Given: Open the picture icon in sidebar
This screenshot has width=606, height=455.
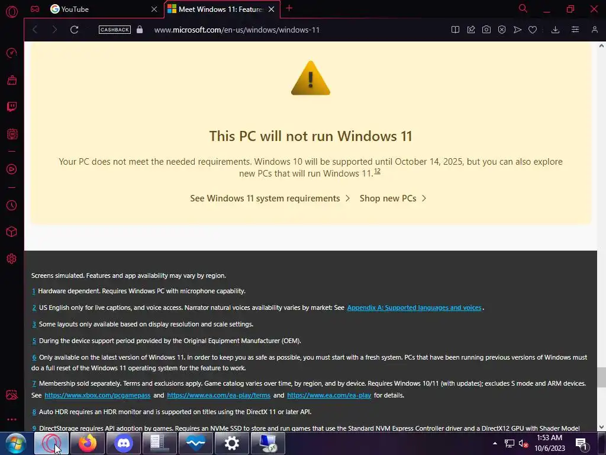Looking at the screenshot, I should tap(12, 395).
